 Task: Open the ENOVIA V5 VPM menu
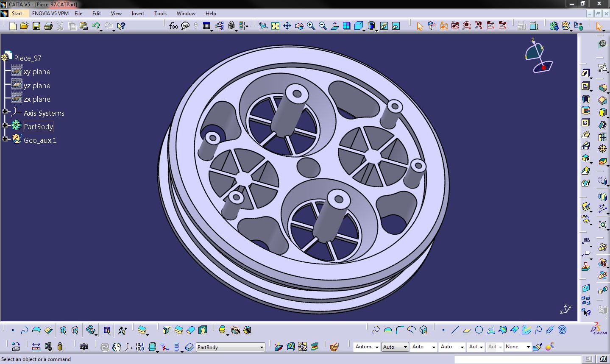click(50, 14)
